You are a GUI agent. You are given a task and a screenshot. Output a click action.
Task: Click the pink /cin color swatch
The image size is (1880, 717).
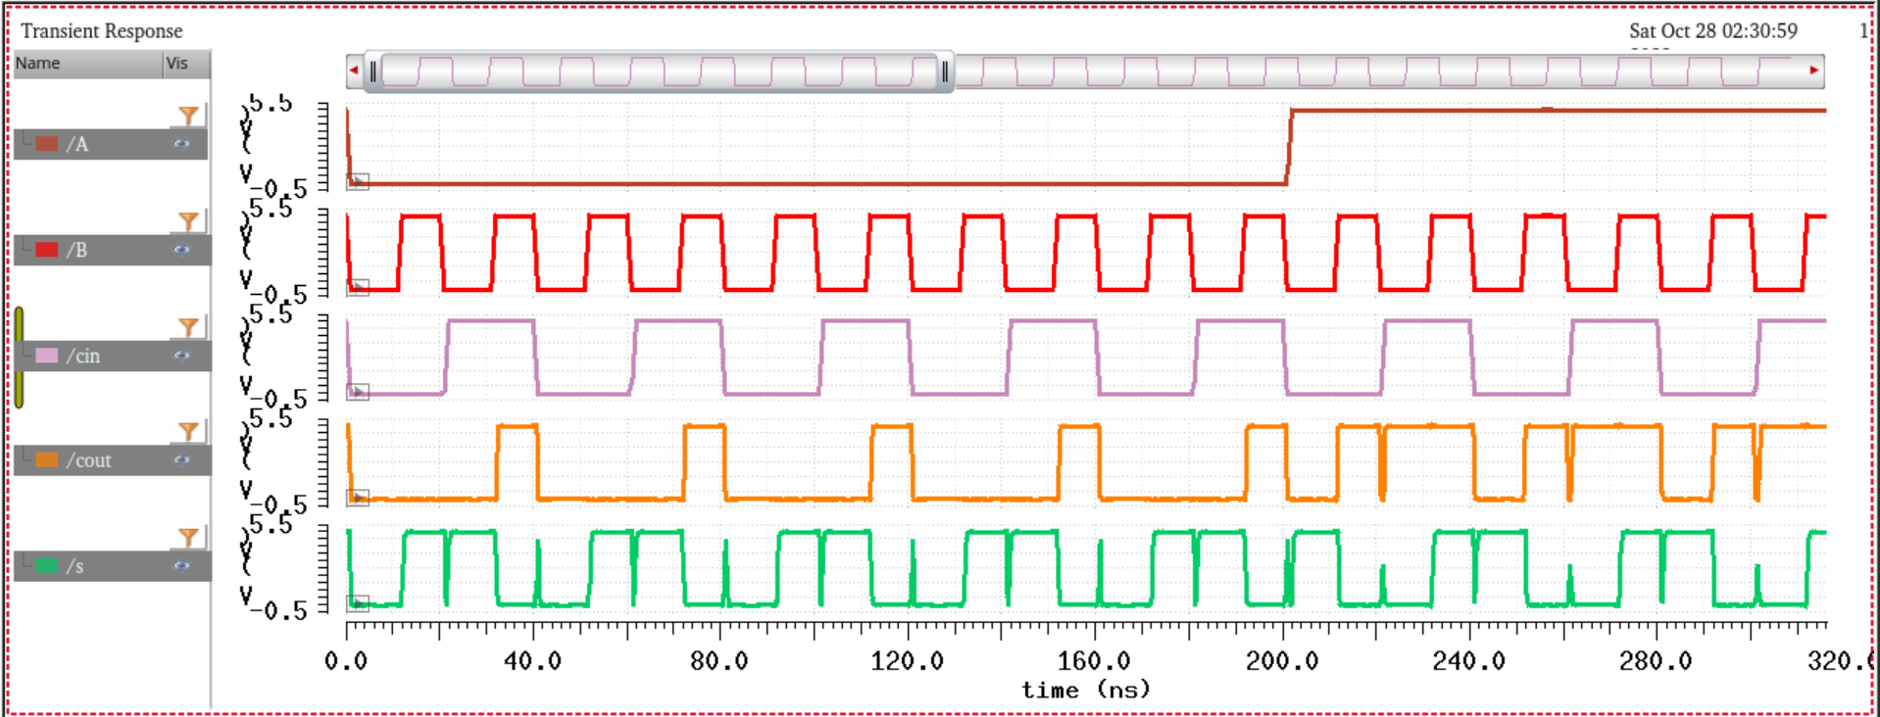(x=47, y=356)
